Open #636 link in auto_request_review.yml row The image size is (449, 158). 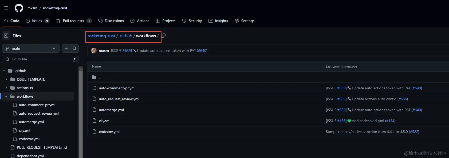pos(403,99)
